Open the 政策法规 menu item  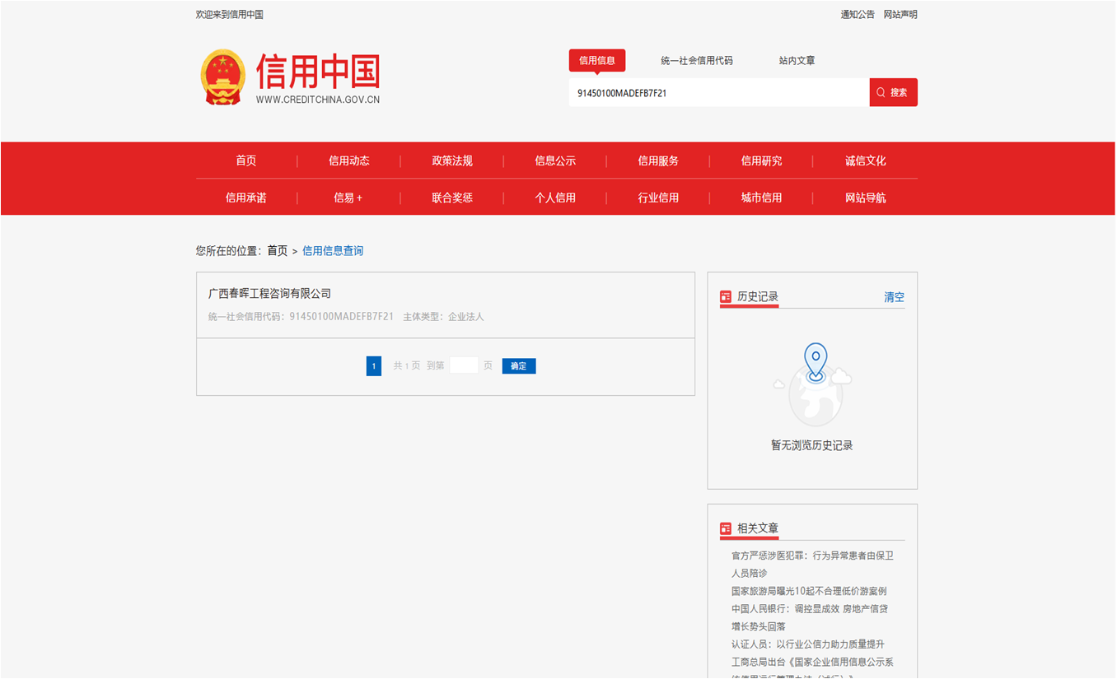tap(451, 160)
